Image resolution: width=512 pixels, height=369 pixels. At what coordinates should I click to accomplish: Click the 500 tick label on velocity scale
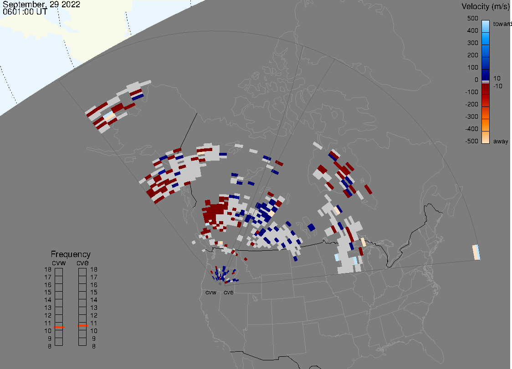click(x=472, y=18)
